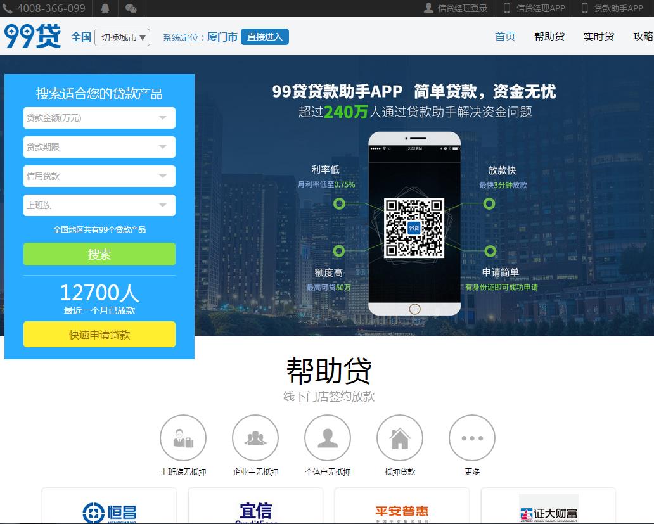Click the 月利率低至0.75% text
Viewport: 654px width, 524px height.
point(326,184)
